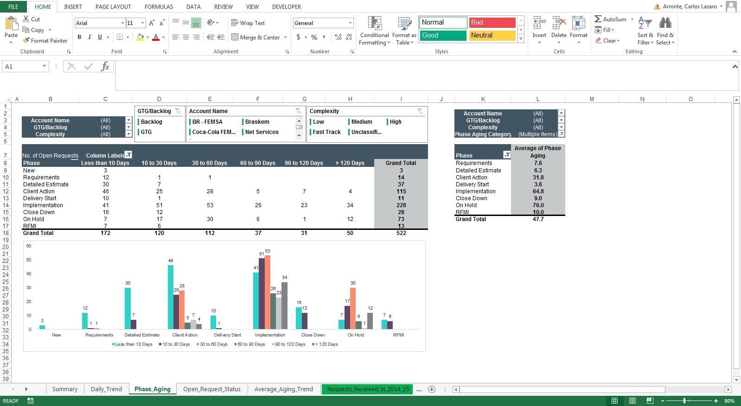Open Find & Select binoculars menu
The height and width of the screenshot is (406, 741).
coord(665,31)
